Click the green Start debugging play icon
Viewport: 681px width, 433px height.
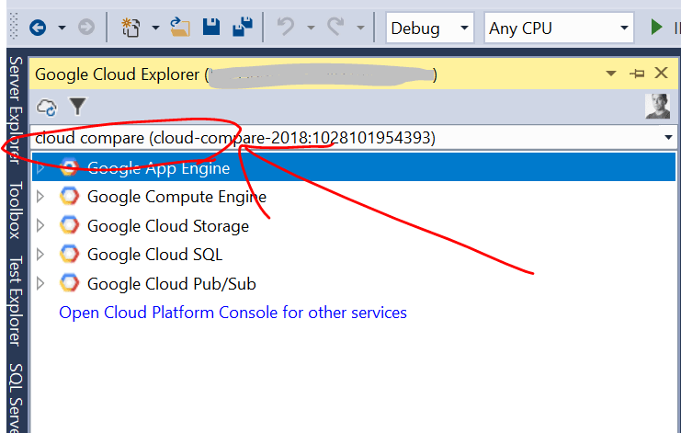(x=656, y=28)
